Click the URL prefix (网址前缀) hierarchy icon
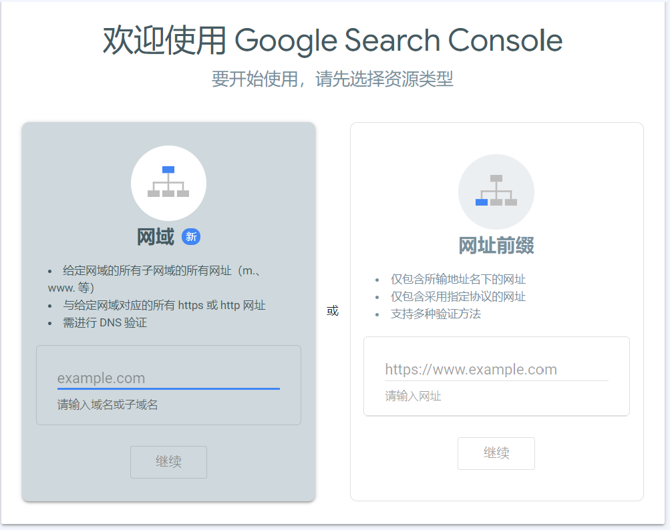 point(496,192)
